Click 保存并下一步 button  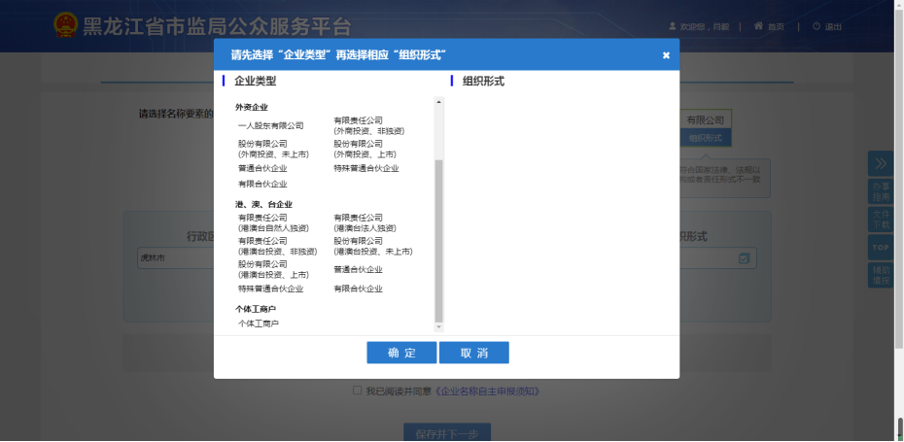[x=447, y=433]
